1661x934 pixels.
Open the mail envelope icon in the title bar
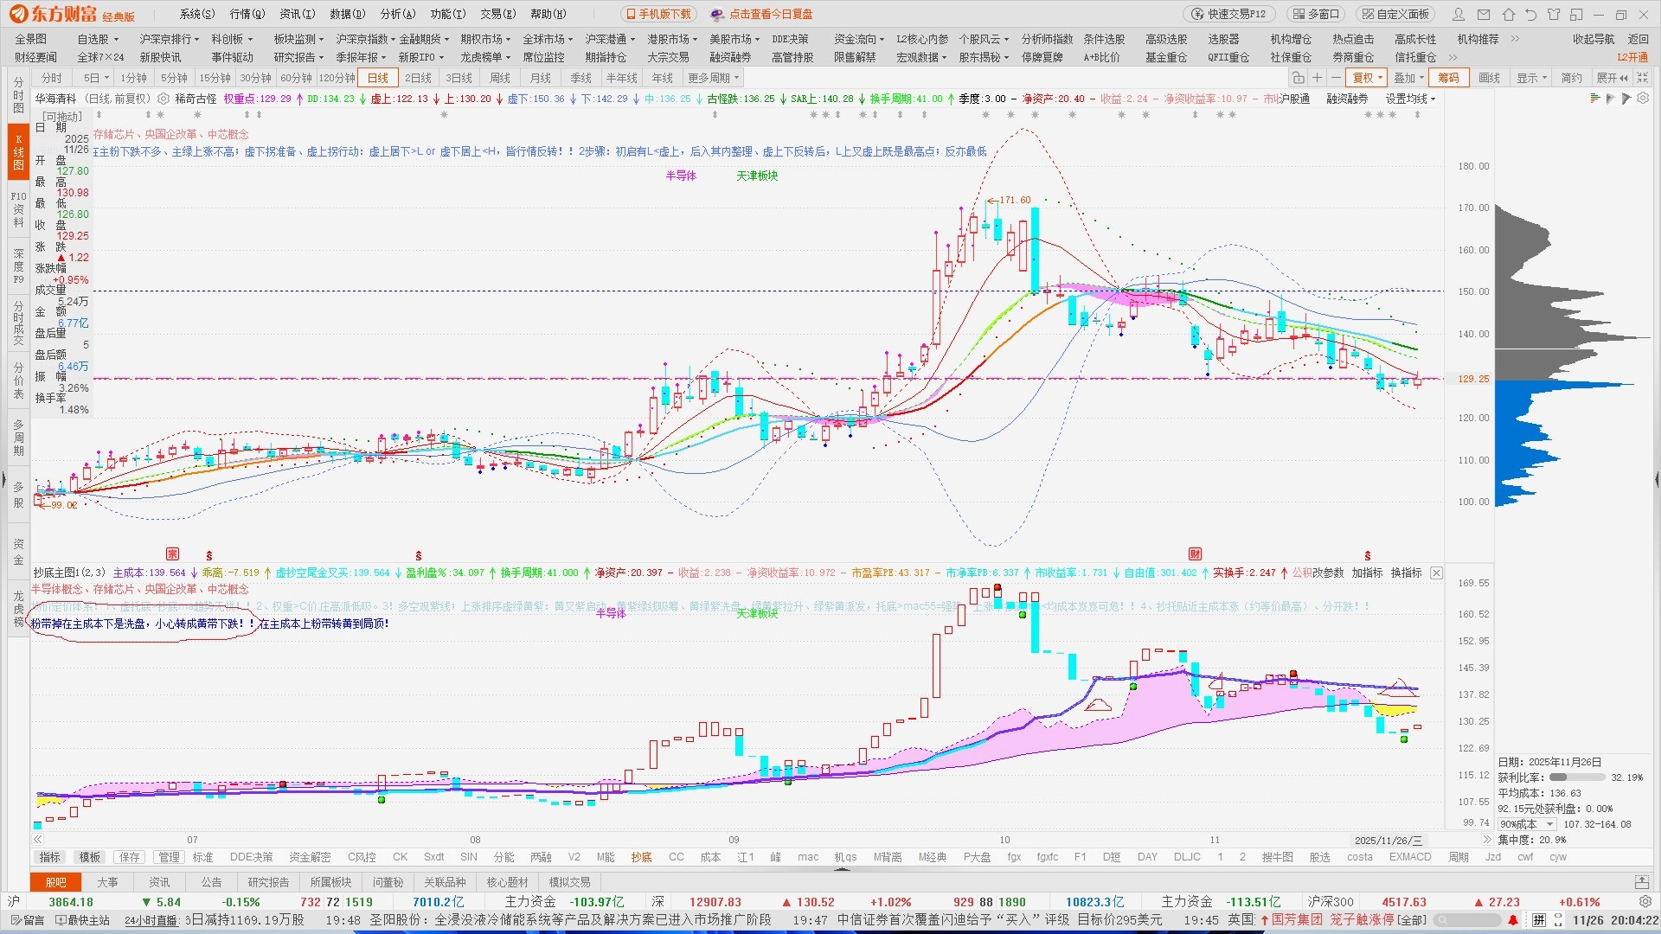(1485, 14)
